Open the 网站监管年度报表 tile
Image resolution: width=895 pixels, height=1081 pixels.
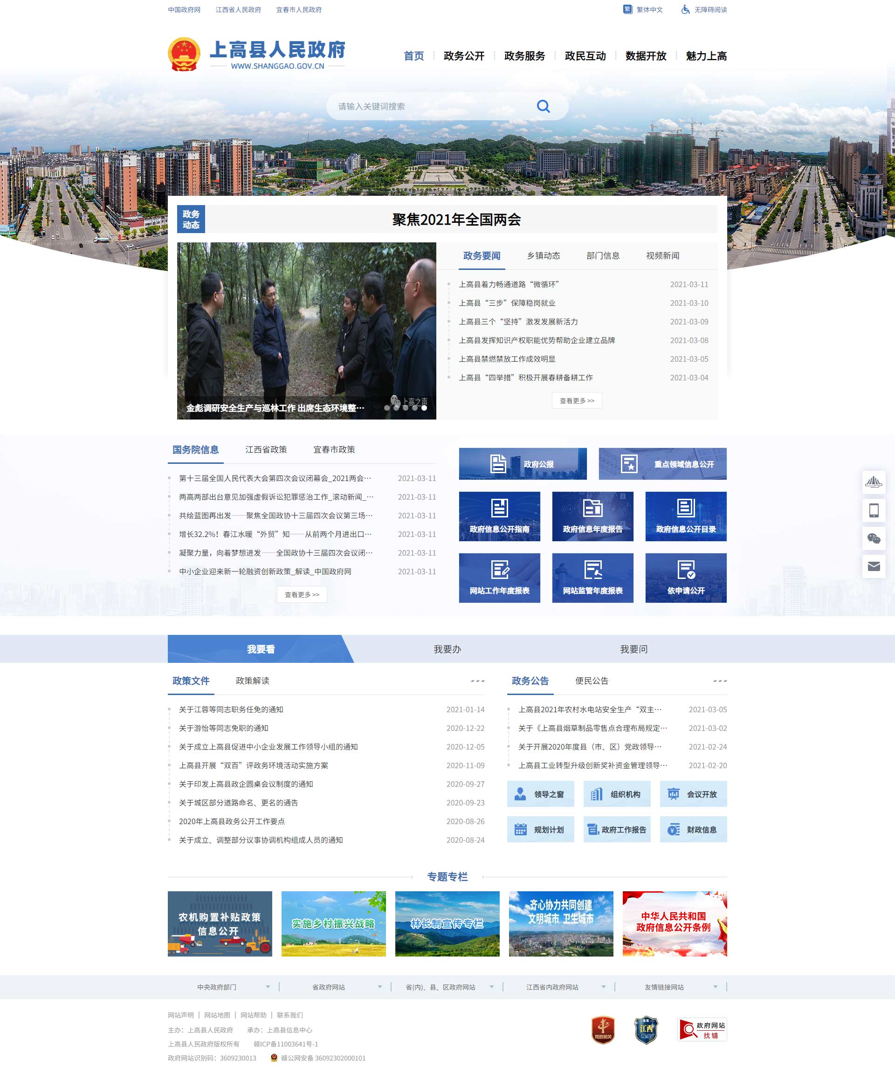pos(592,578)
